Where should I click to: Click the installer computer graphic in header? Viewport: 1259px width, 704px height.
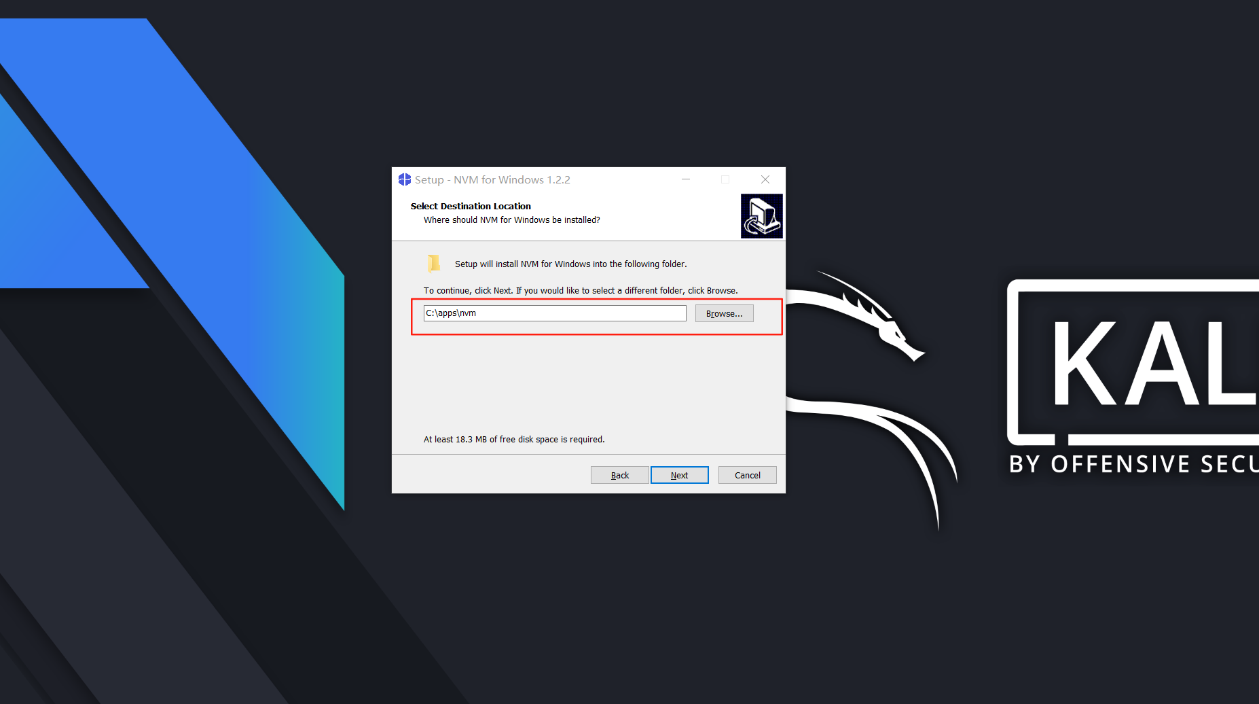point(761,216)
